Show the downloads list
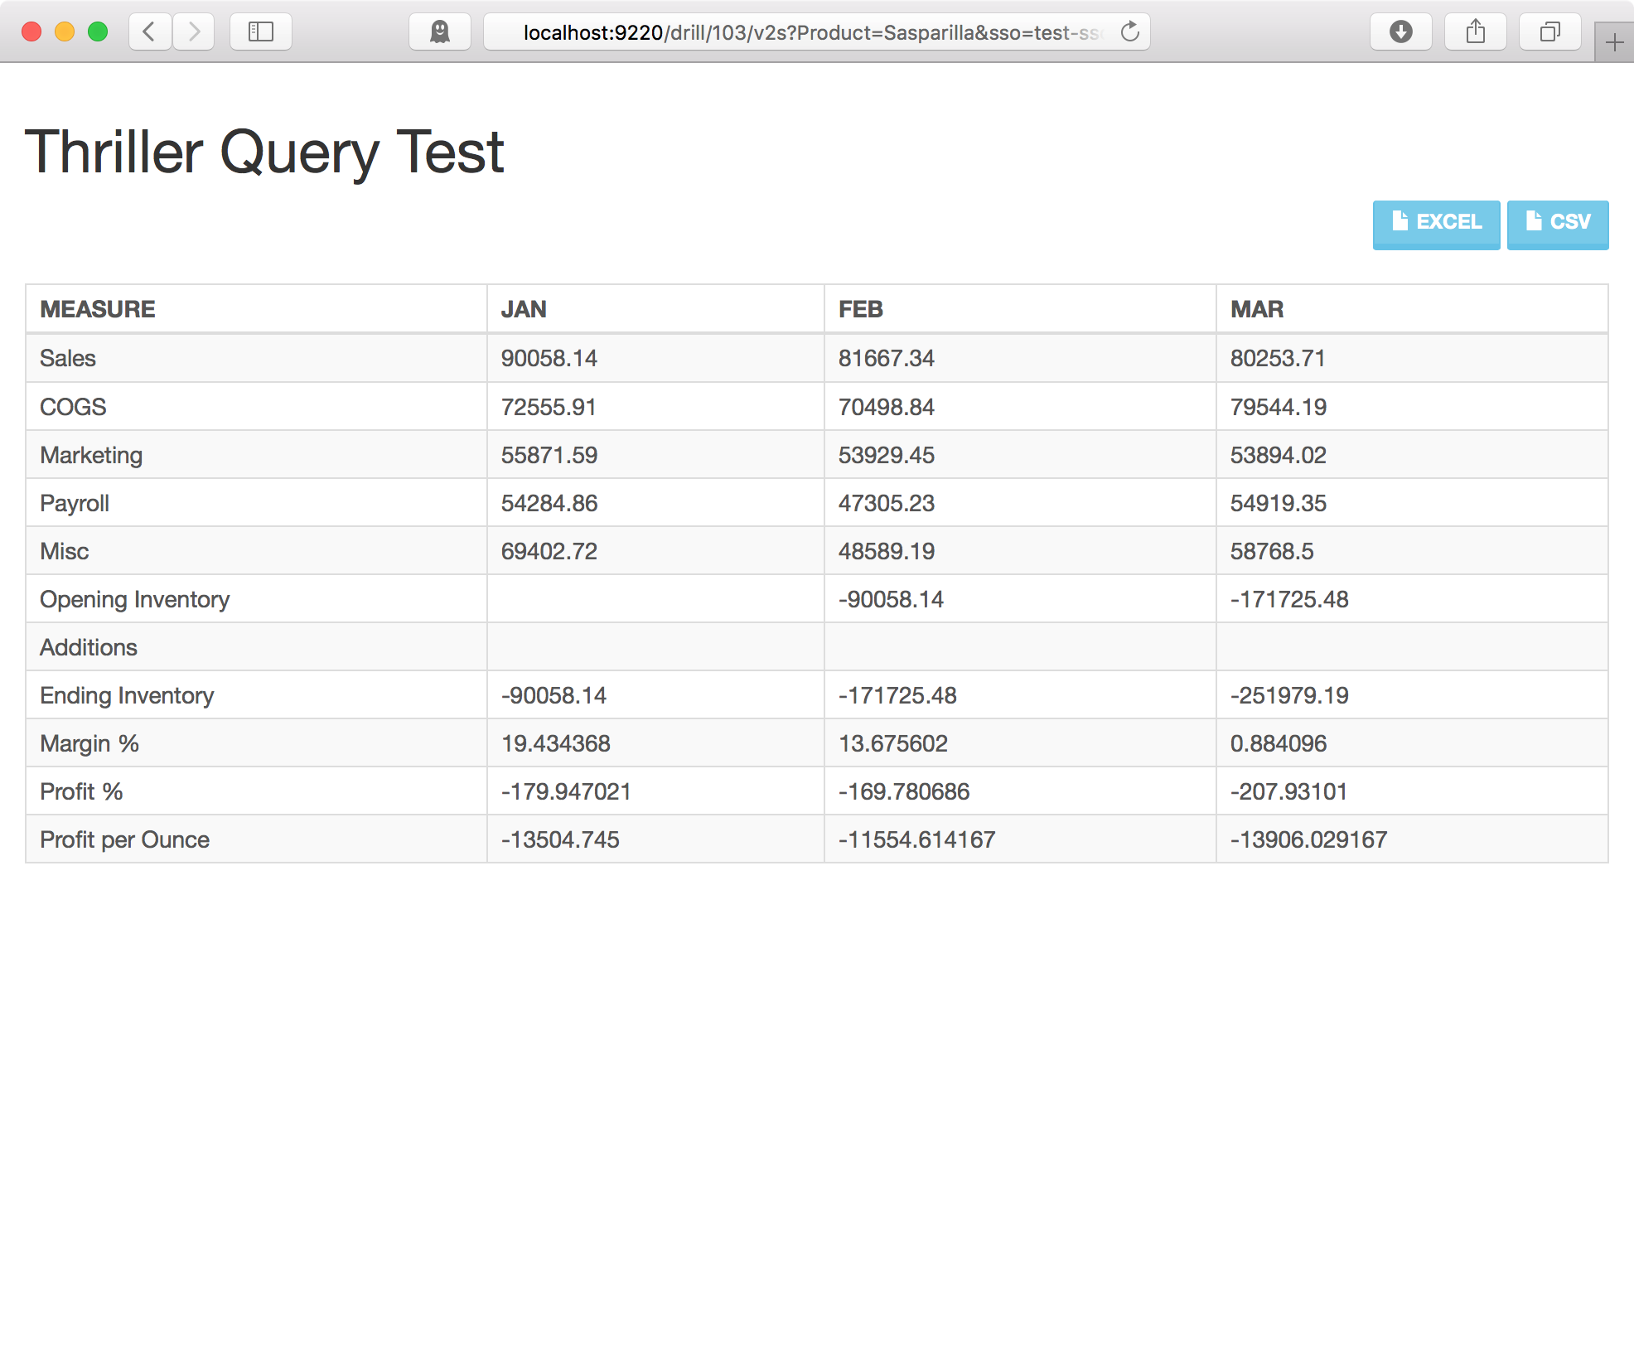Viewport: 1634px width, 1359px height. click(x=1401, y=32)
